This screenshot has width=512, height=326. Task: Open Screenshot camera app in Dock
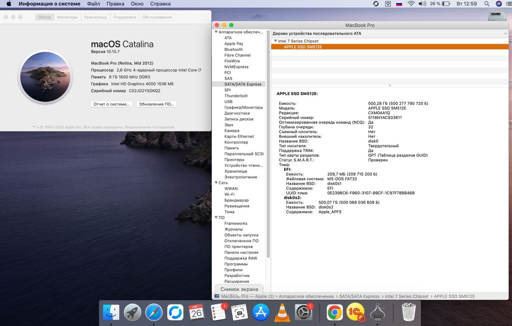pos(240,312)
